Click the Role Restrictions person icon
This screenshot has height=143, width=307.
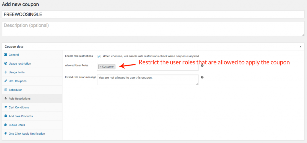click(5, 99)
